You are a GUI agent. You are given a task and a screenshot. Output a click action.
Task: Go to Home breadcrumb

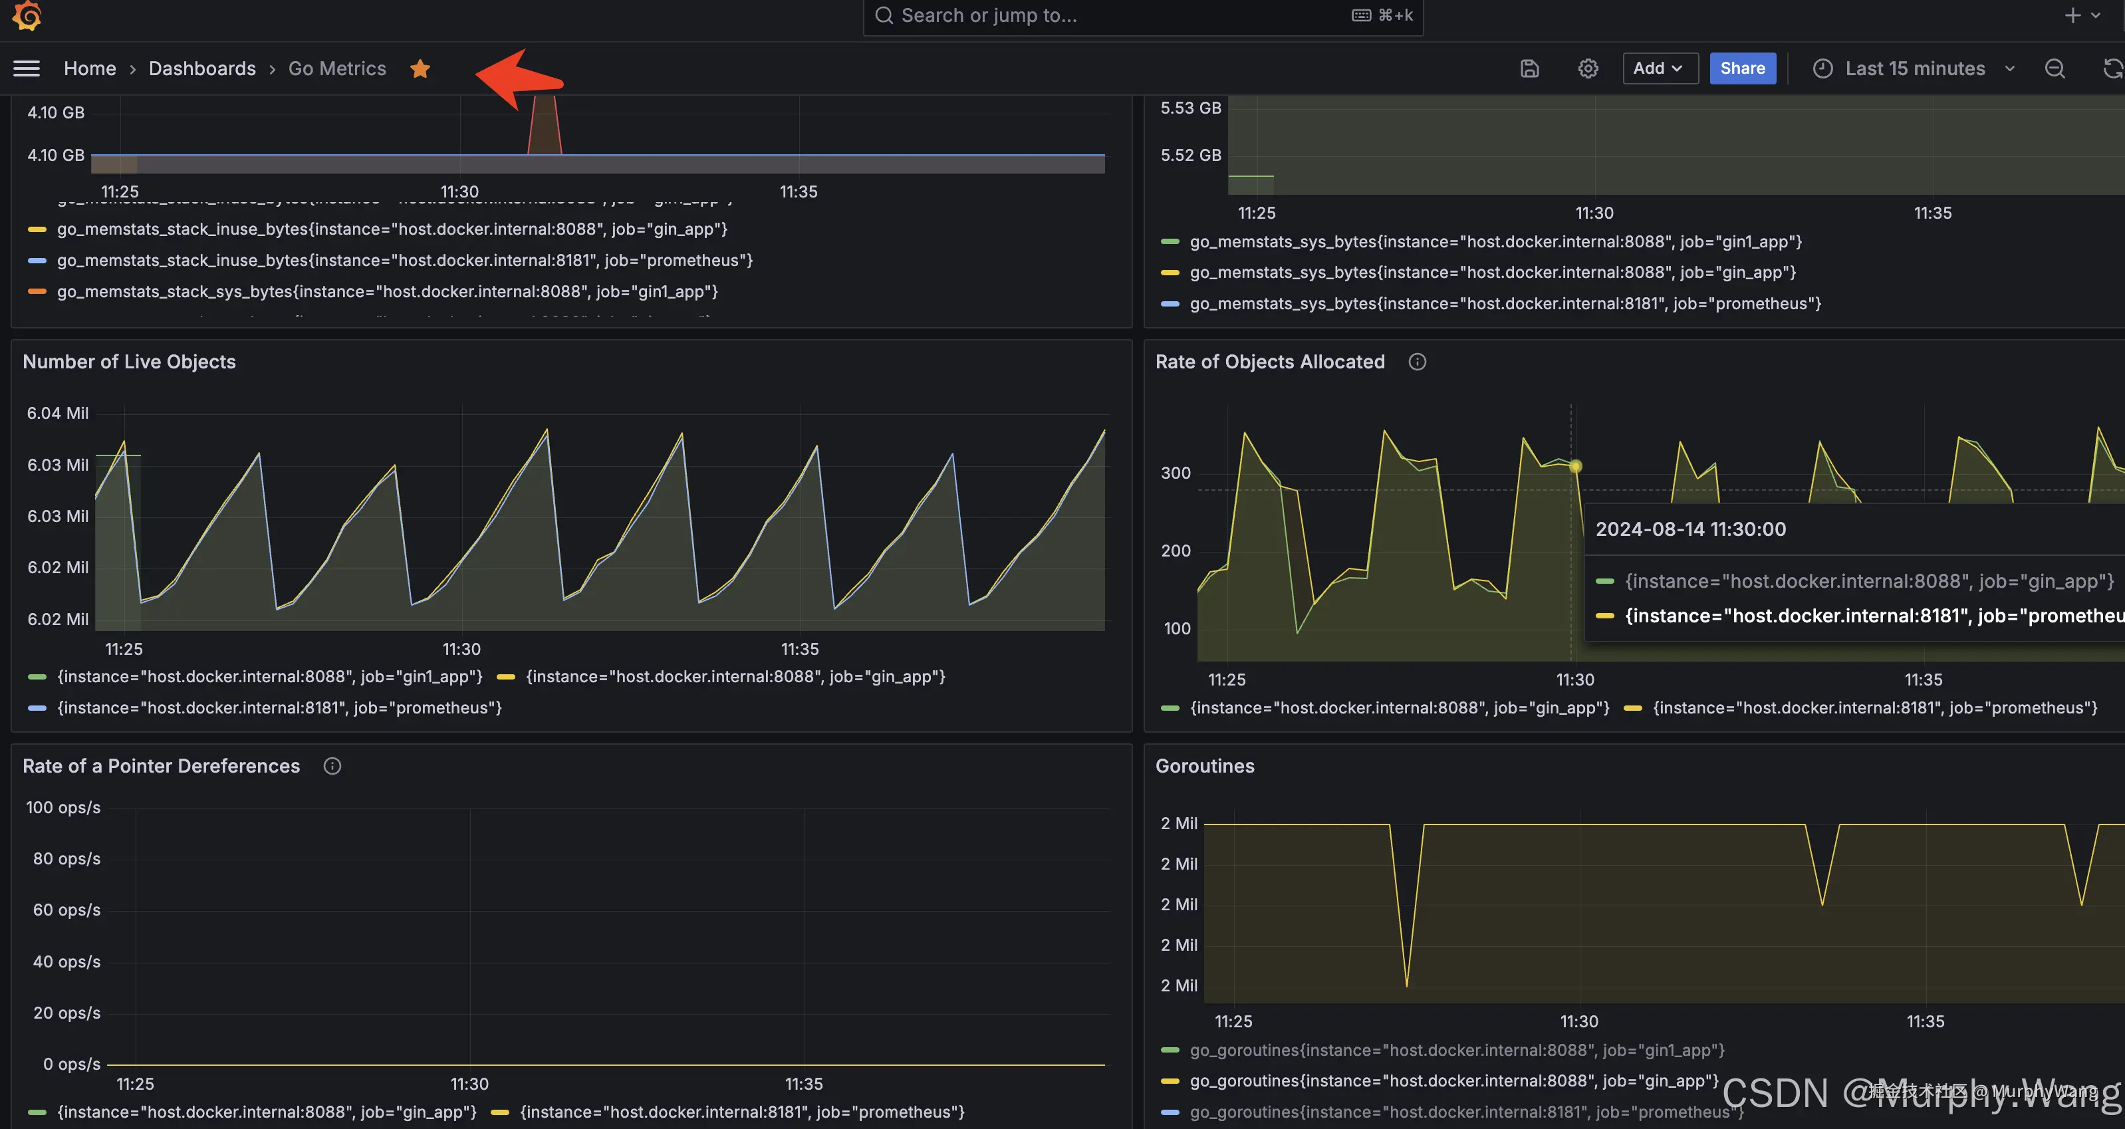(x=90, y=68)
